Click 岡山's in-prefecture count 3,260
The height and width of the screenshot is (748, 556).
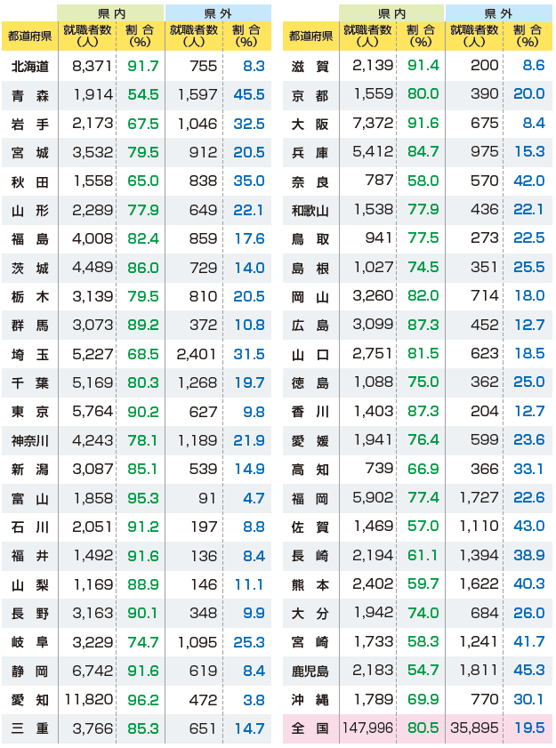374,296
